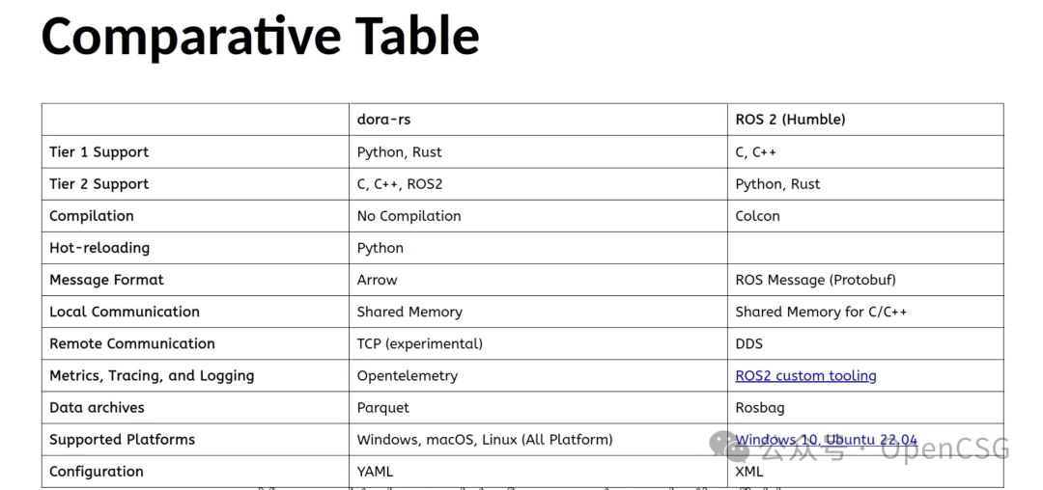This screenshot has height=490, width=1043.
Task: Select the Remote Communication row label
Action: 132,342
